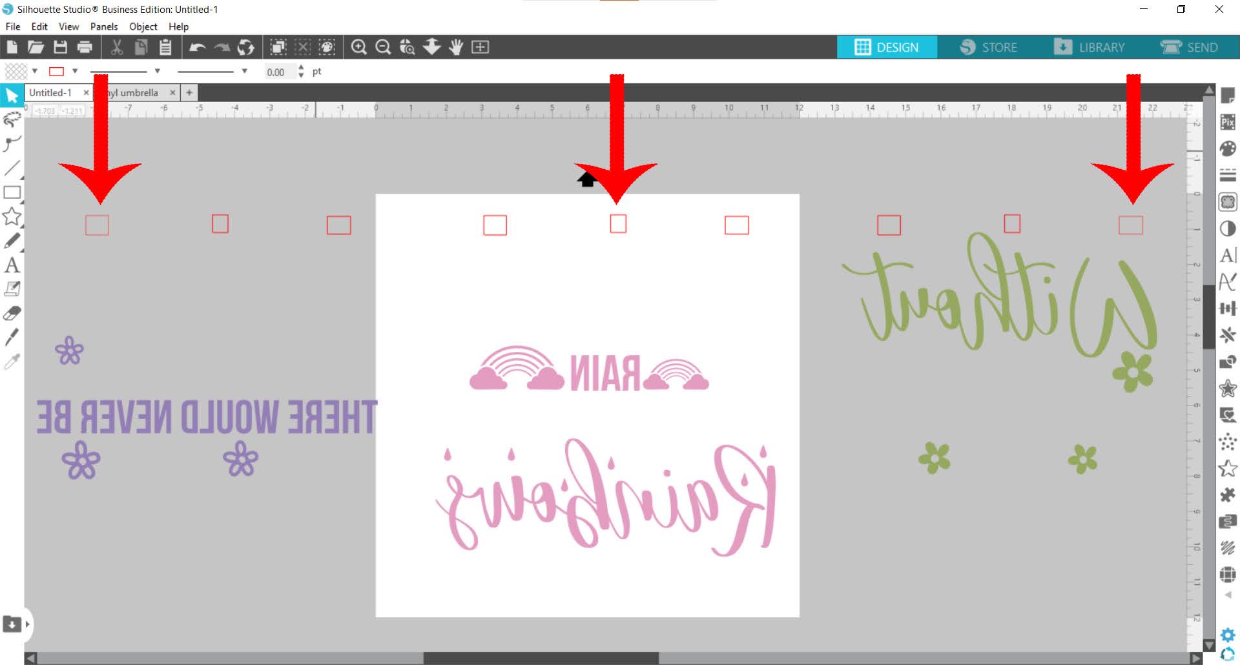Viewport: 1240px width, 665px height.
Task: Click the red line color swatch
Action: point(57,71)
